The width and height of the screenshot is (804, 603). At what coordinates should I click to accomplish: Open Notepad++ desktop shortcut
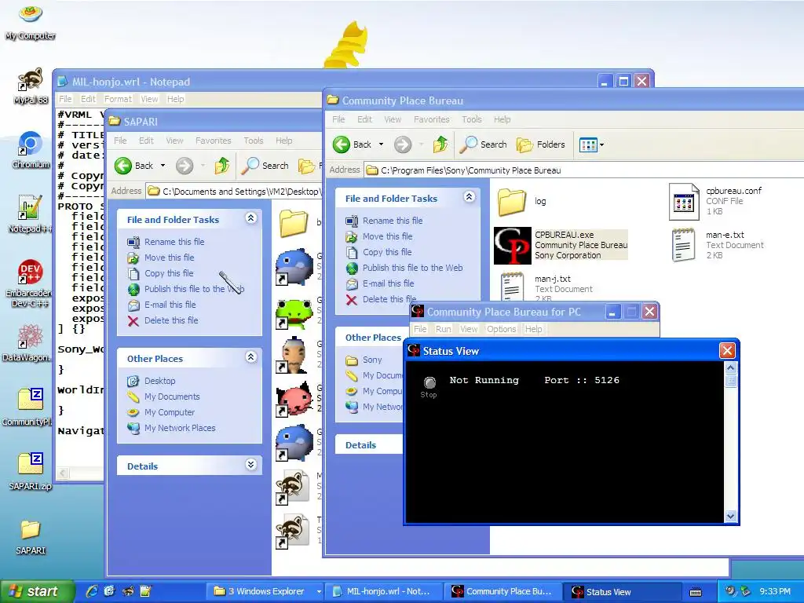pyautogui.click(x=31, y=214)
